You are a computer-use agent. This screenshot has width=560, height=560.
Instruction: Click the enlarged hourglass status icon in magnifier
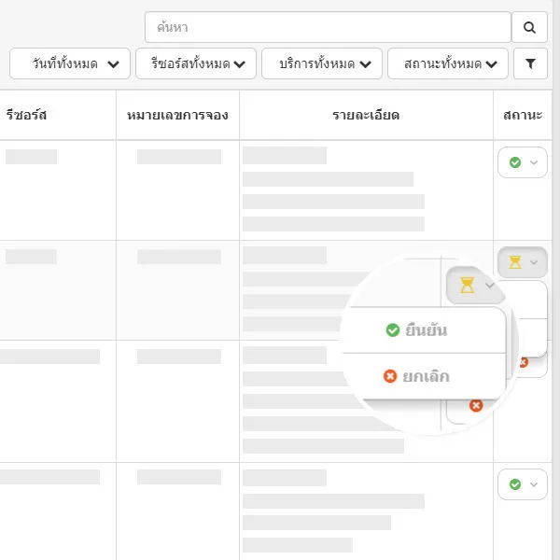pos(468,285)
